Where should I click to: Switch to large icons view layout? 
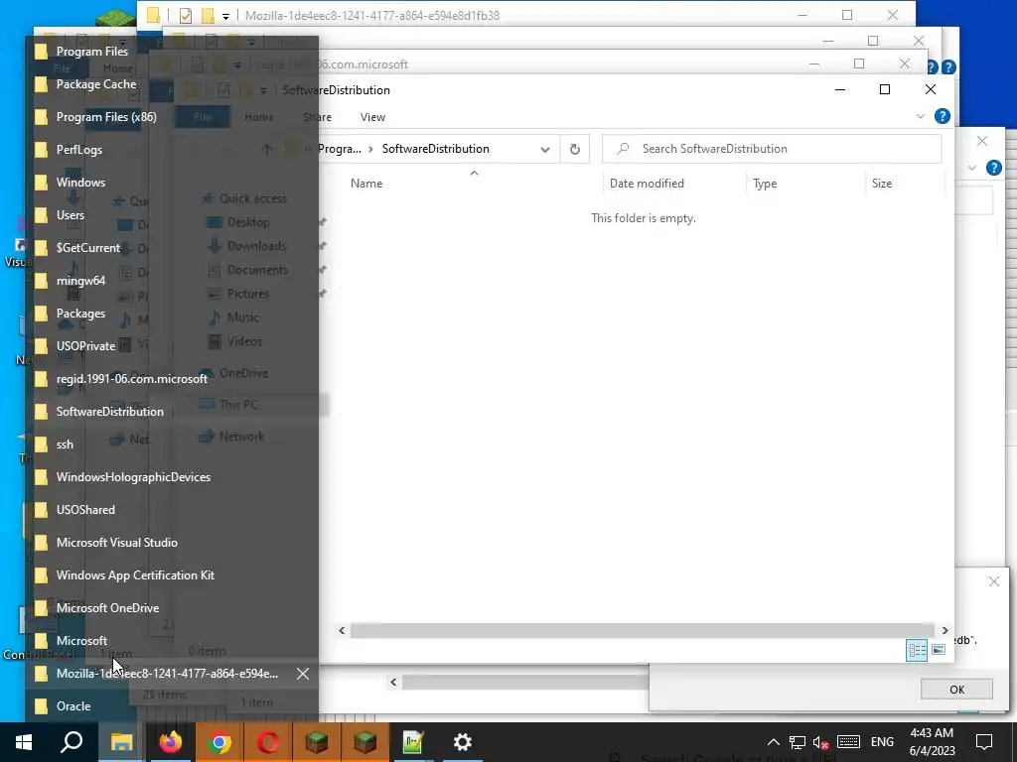[x=939, y=650]
